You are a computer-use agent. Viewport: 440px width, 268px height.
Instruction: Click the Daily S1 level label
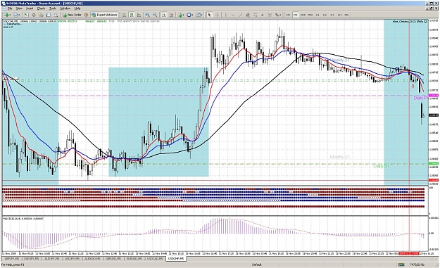pyautogui.click(x=382, y=166)
